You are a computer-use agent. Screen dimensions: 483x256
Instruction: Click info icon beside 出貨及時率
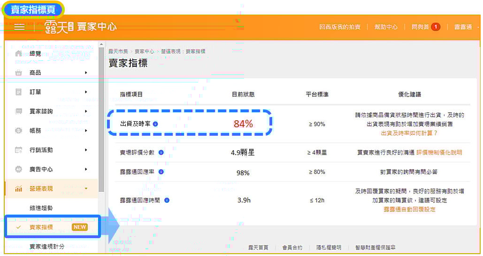click(x=155, y=124)
